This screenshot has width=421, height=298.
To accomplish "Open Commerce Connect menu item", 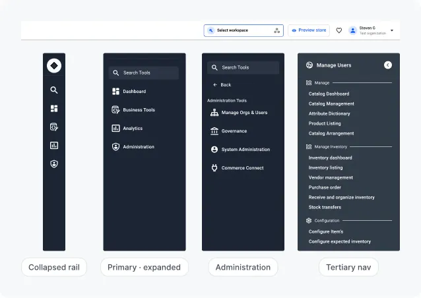I will pyautogui.click(x=243, y=168).
